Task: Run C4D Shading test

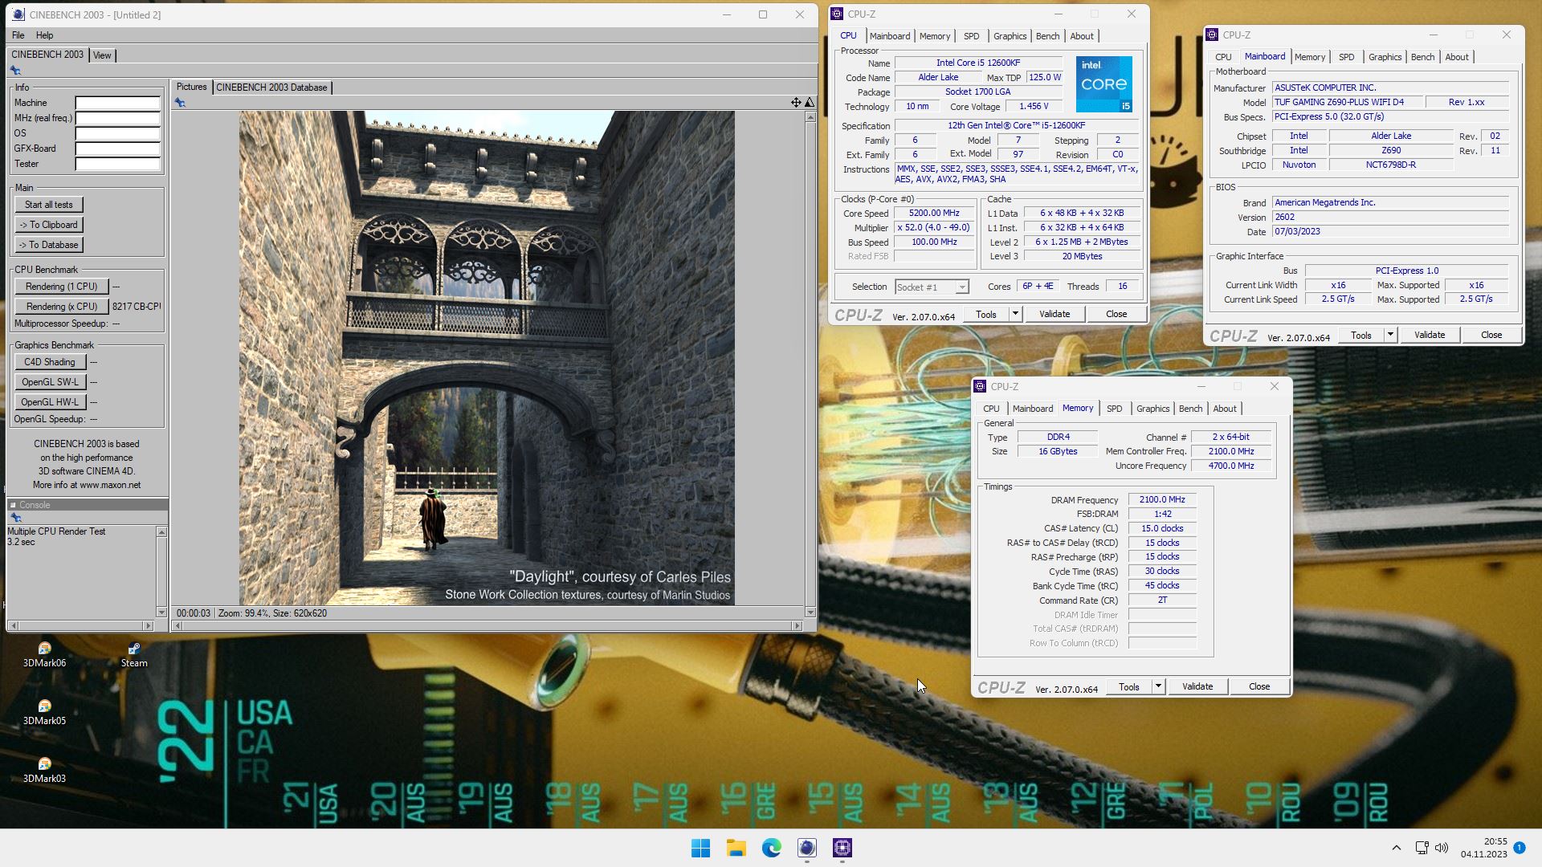Action: (50, 362)
